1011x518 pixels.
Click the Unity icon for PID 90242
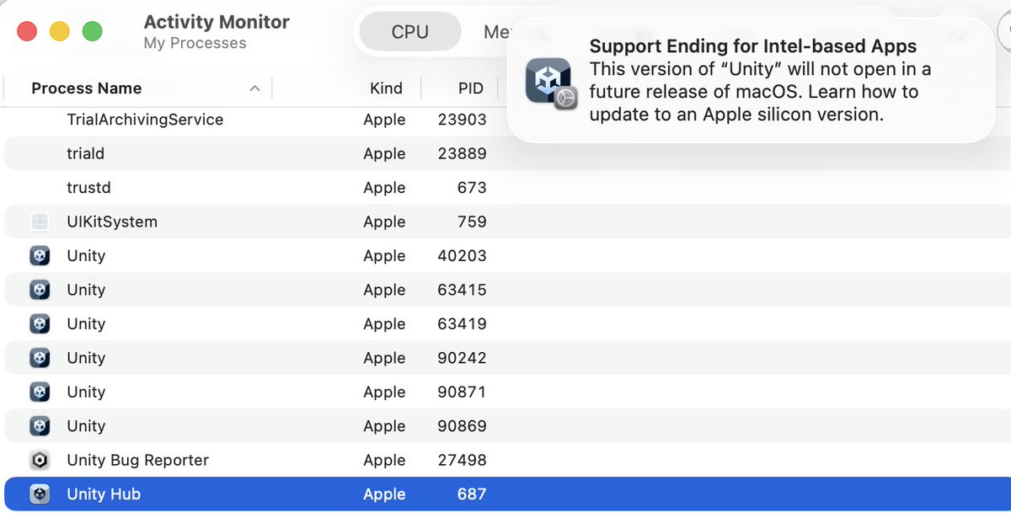40,358
